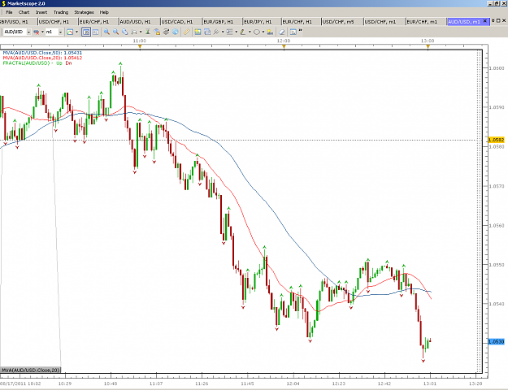The width and height of the screenshot is (508, 390).
Task: Open the Help menu
Action: pos(104,12)
